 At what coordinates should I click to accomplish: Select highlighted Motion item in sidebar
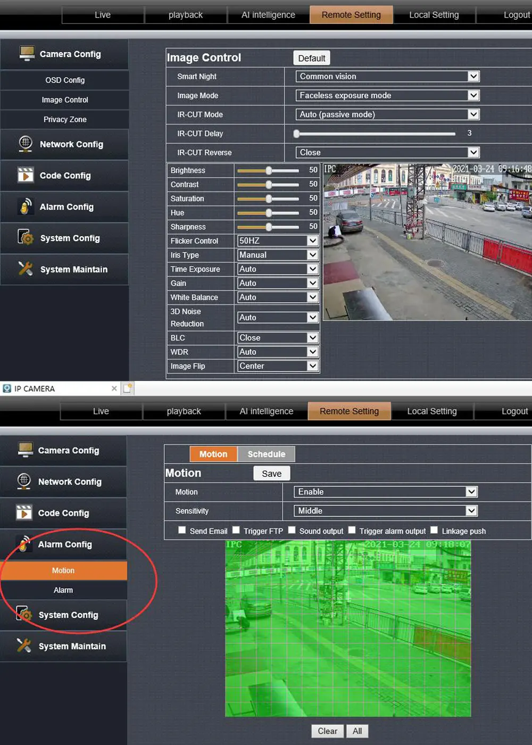click(63, 570)
